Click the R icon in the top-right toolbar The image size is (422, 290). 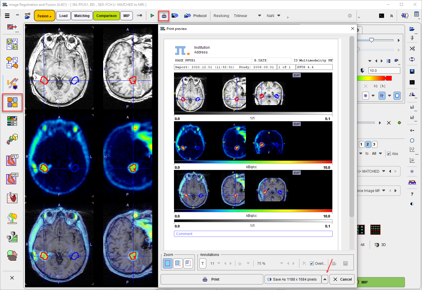391,16
